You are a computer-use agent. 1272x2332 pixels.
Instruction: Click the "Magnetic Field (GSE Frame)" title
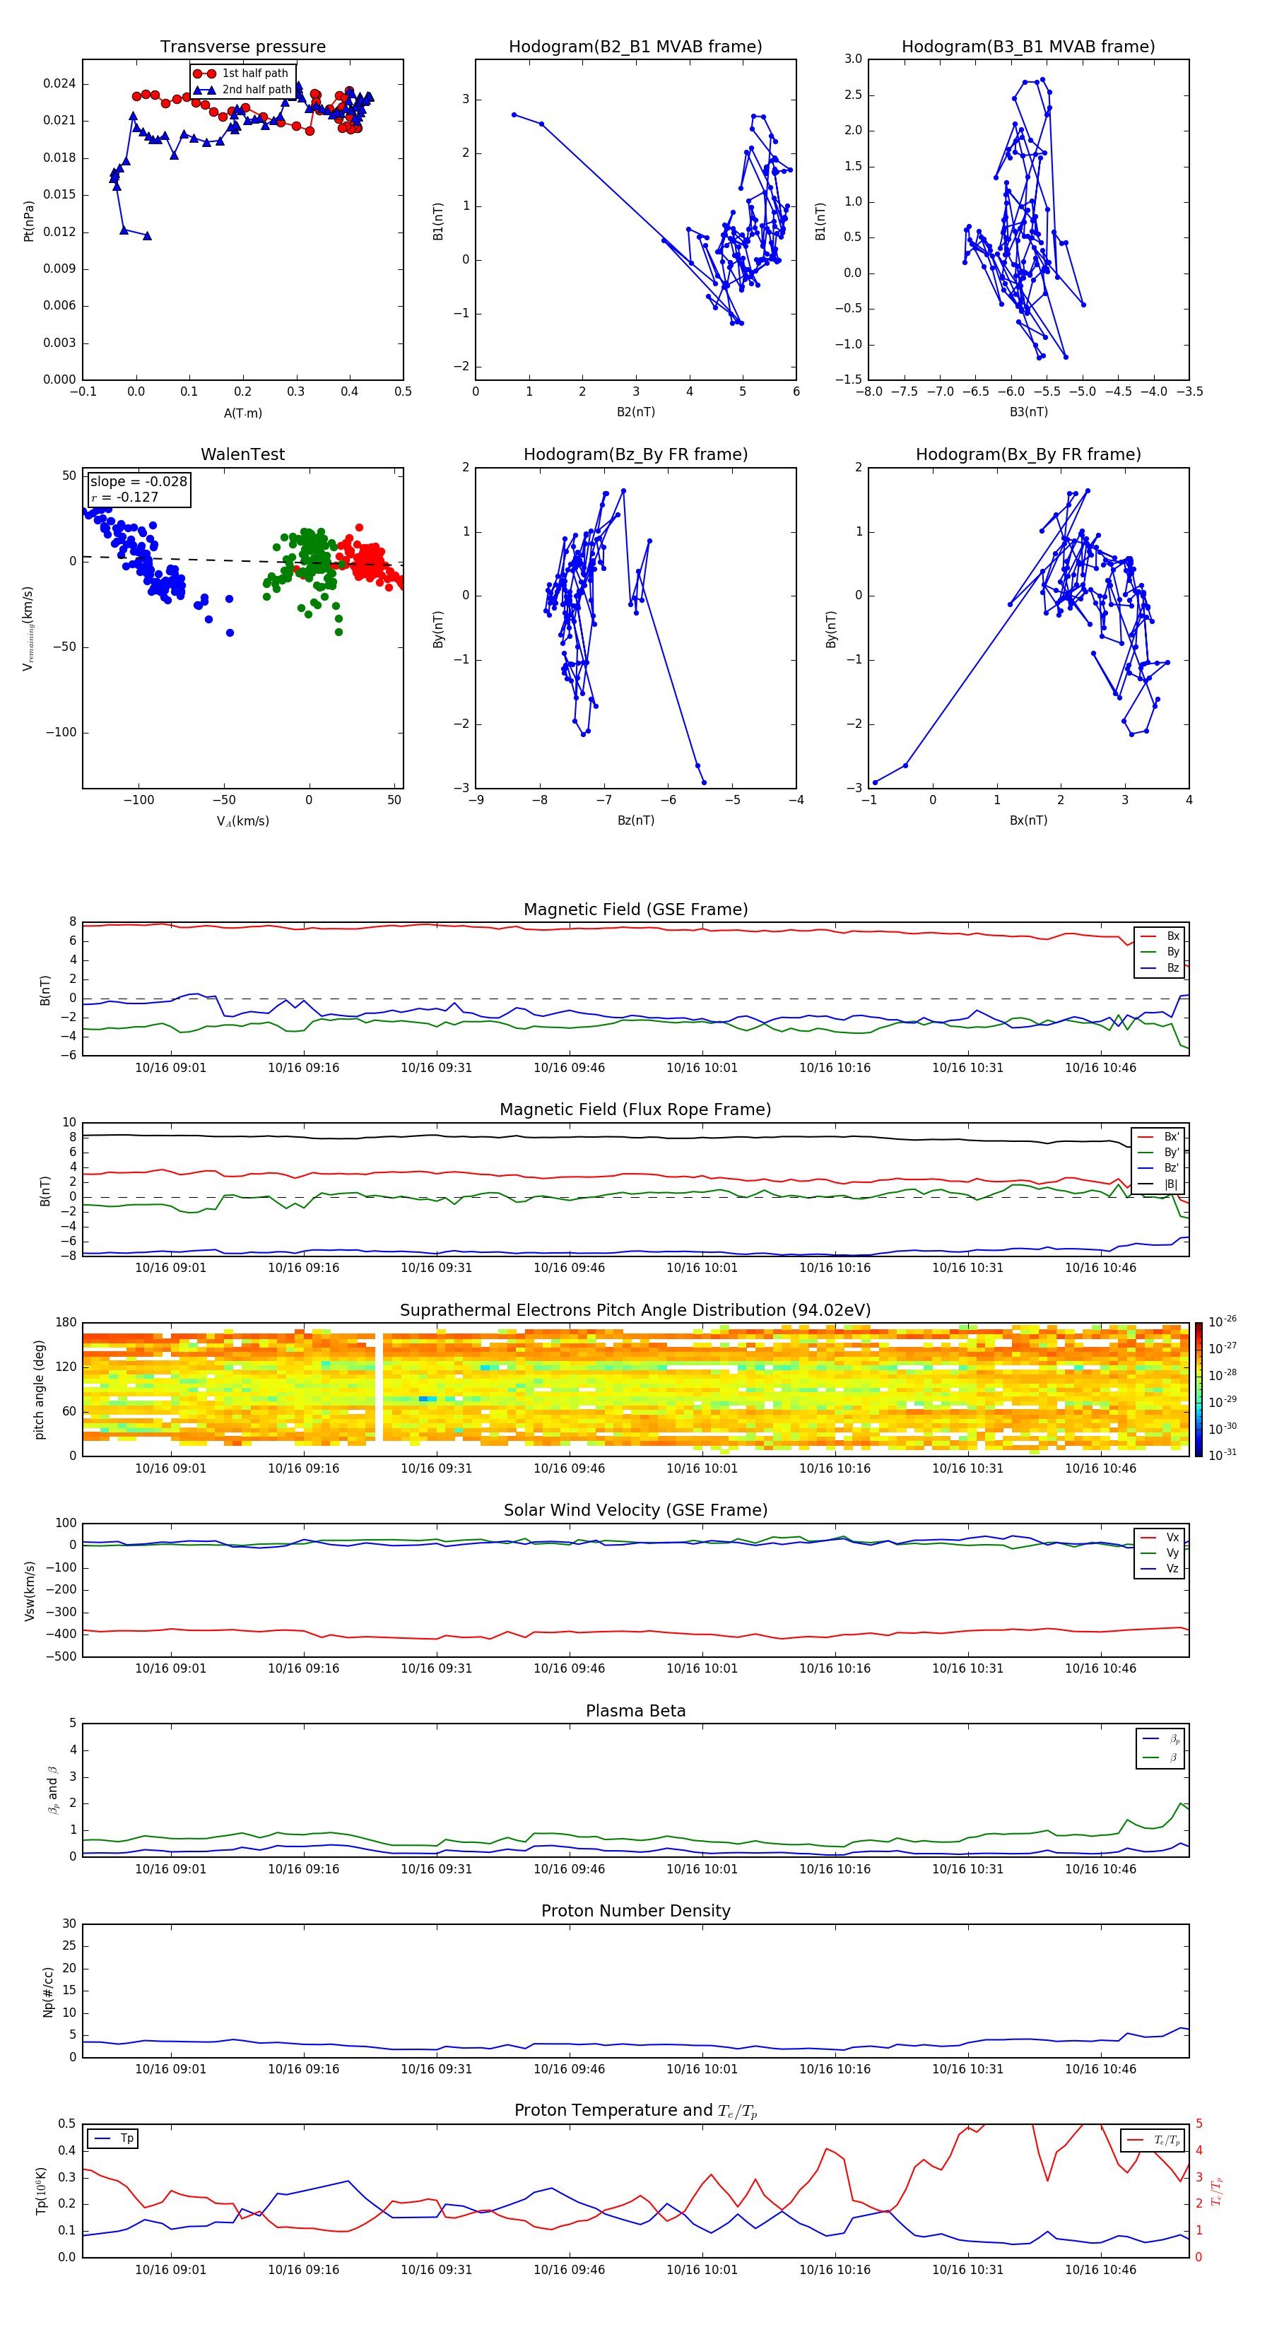click(635, 909)
